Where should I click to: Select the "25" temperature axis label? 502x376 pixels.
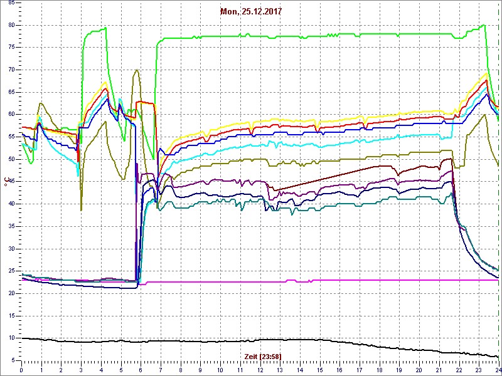pos(11,271)
